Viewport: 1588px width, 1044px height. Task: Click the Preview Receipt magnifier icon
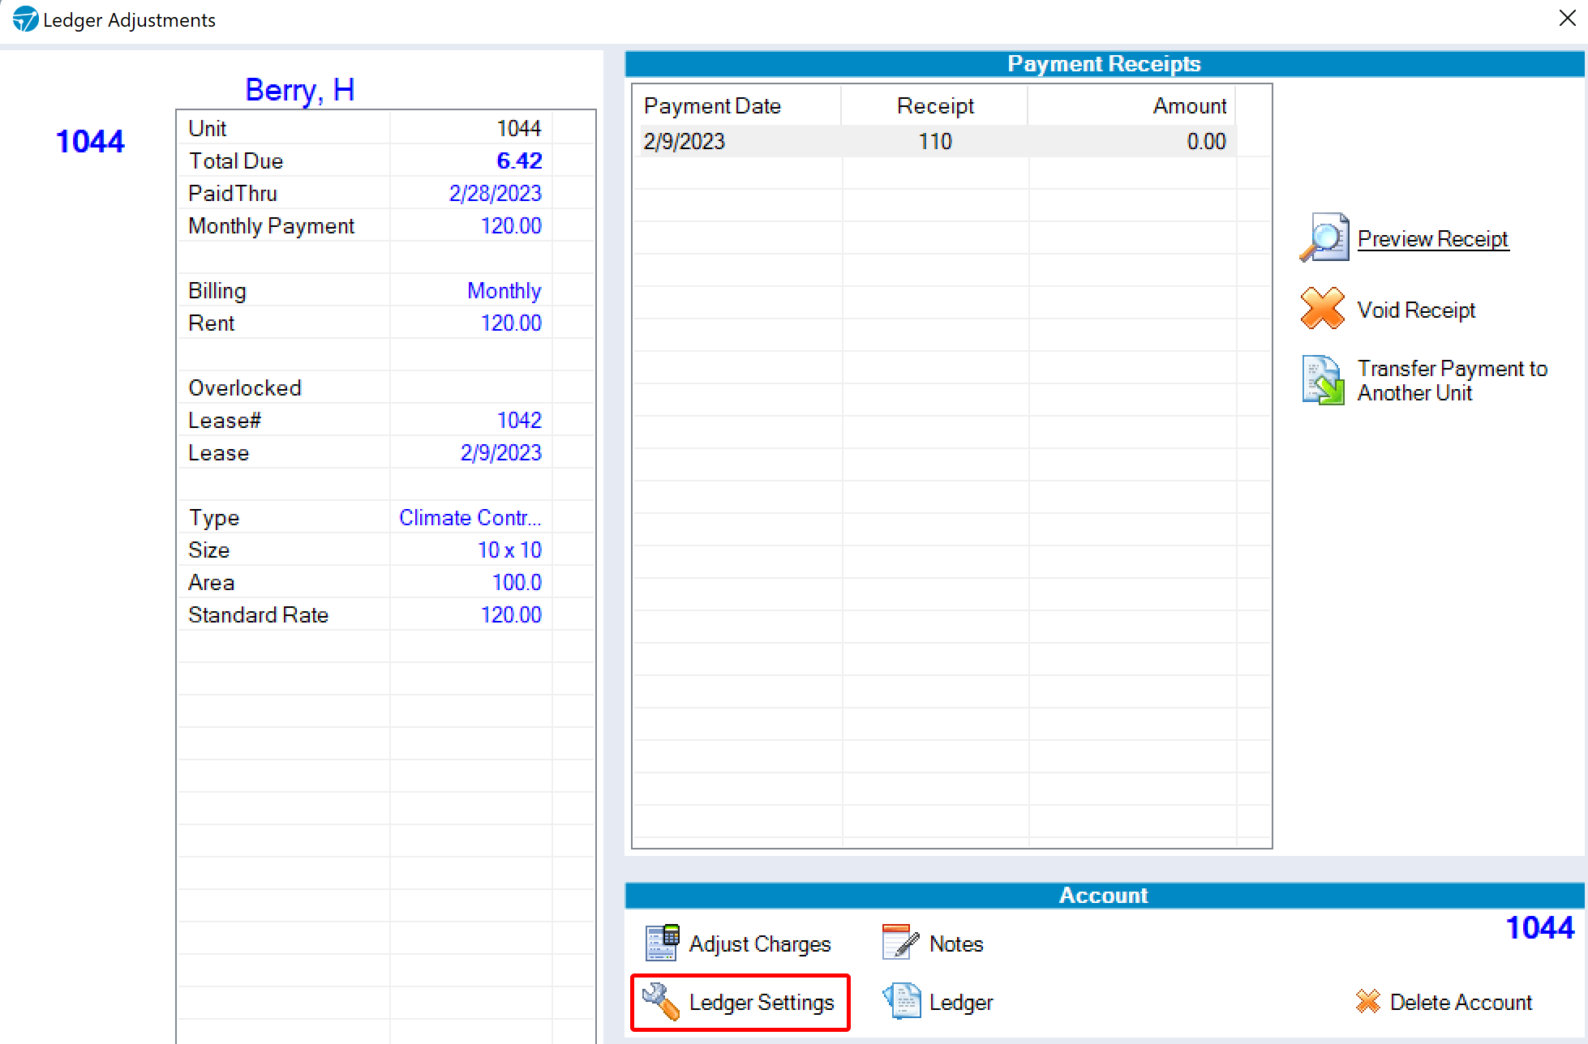pyautogui.click(x=1324, y=238)
